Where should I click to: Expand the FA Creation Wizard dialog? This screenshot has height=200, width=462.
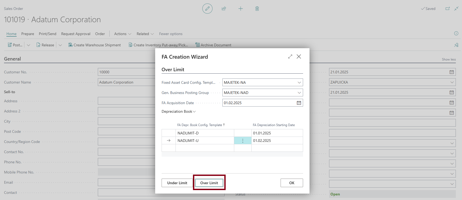pyautogui.click(x=290, y=56)
